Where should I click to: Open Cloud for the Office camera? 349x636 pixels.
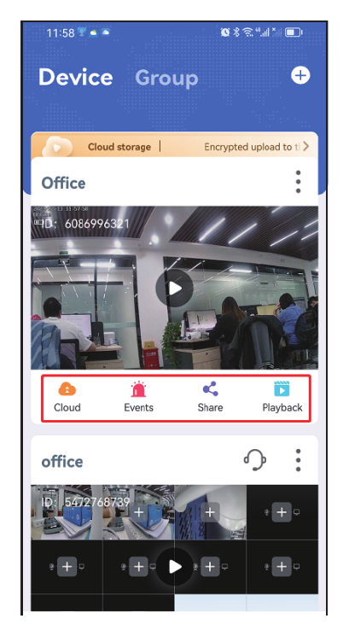tap(67, 397)
